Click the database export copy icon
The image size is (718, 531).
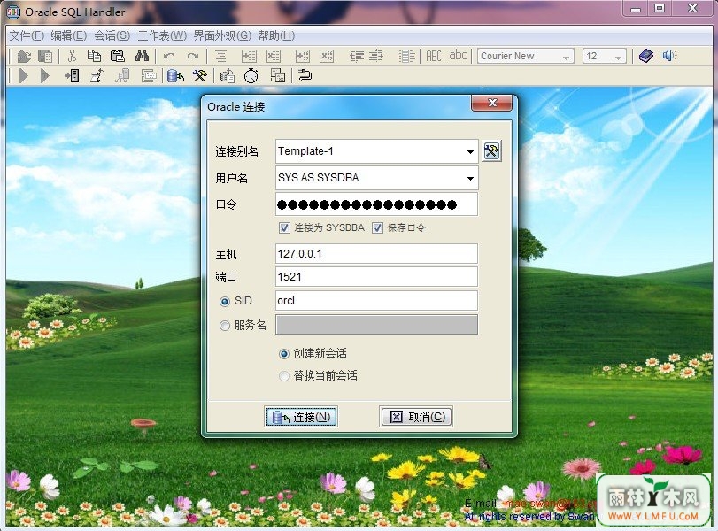(228, 75)
